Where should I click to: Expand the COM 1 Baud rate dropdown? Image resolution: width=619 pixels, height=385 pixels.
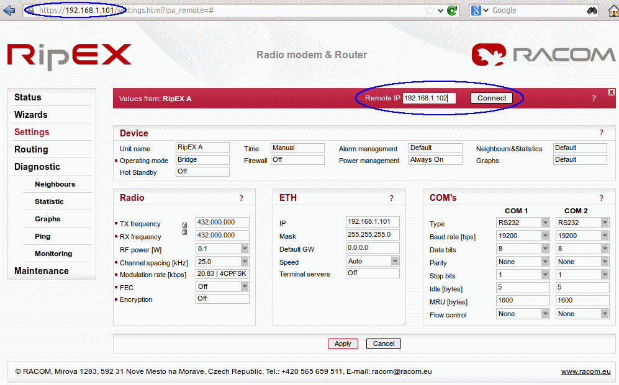[545, 235]
